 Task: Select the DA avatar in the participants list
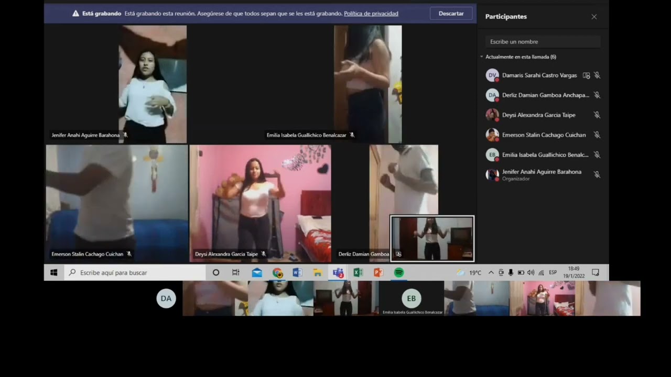492,95
